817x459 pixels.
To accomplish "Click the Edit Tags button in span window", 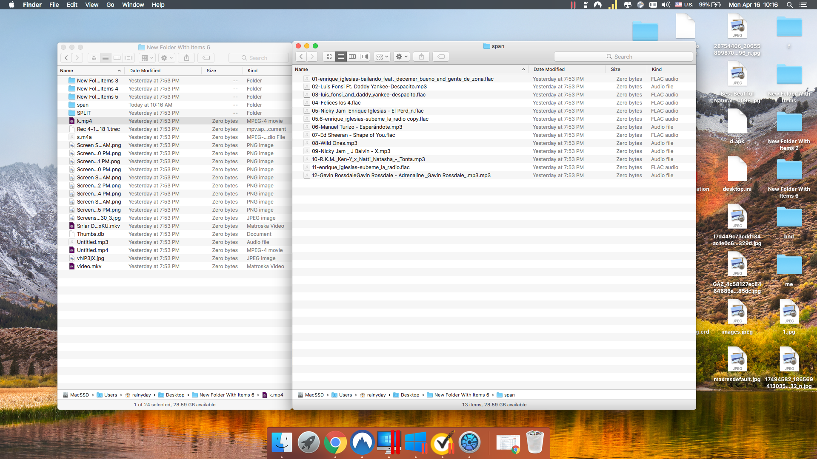I will click(x=441, y=57).
